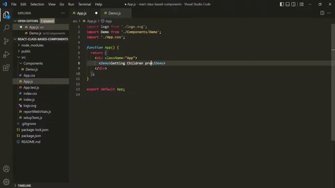This screenshot has height=188, width=335.
Task: Open the Go menu
Action: [62, 4]
